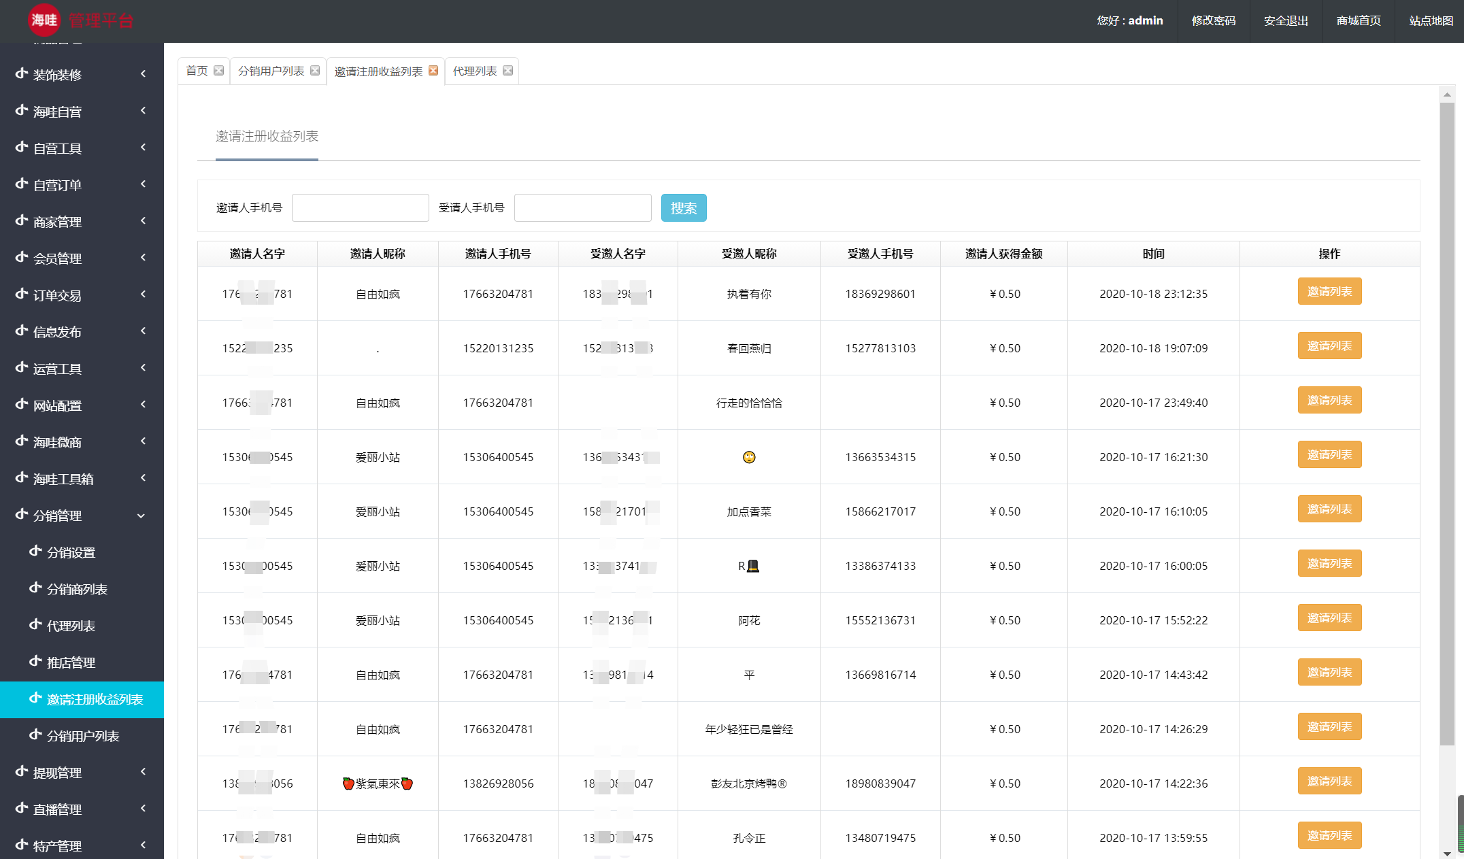Expand the 海哇自营 menu chevron
This screenshot has width=1464, height=859.
143,110
